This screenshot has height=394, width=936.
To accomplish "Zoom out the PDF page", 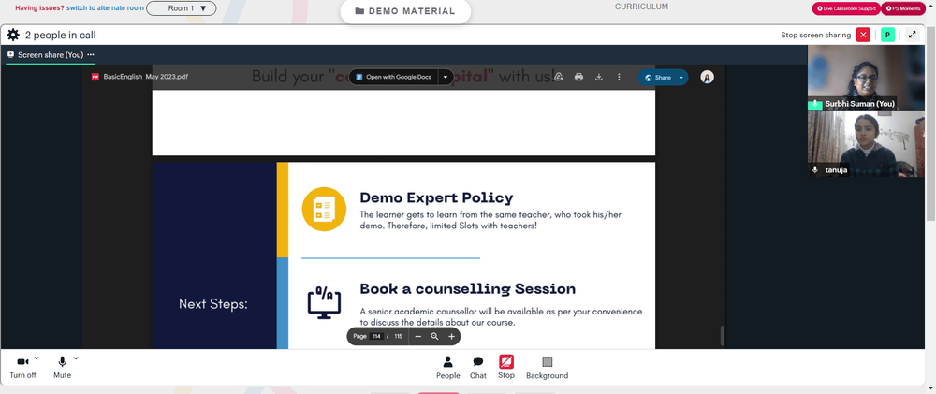I will pos(417,336).
